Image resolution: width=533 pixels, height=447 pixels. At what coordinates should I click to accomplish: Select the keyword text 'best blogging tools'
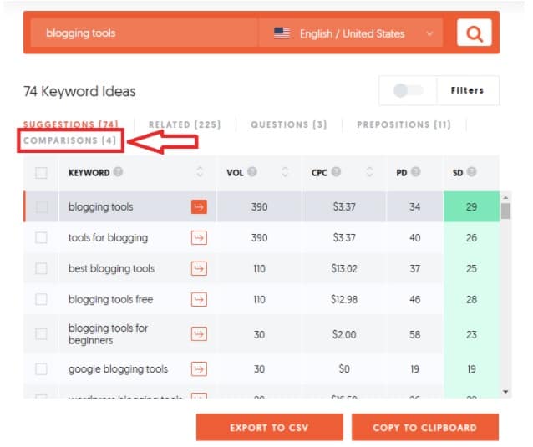click(111, 268)
